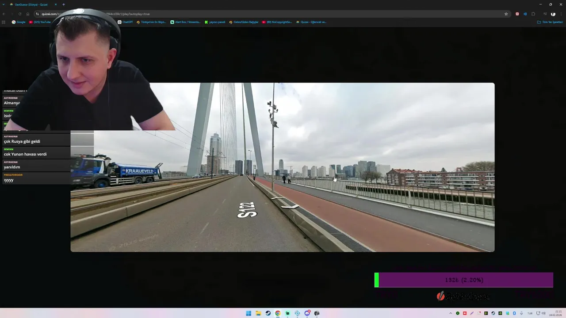This screenshot has width=566, height=318.
Task: Switch the TUR keyboard language indicator
Action: 530,313
